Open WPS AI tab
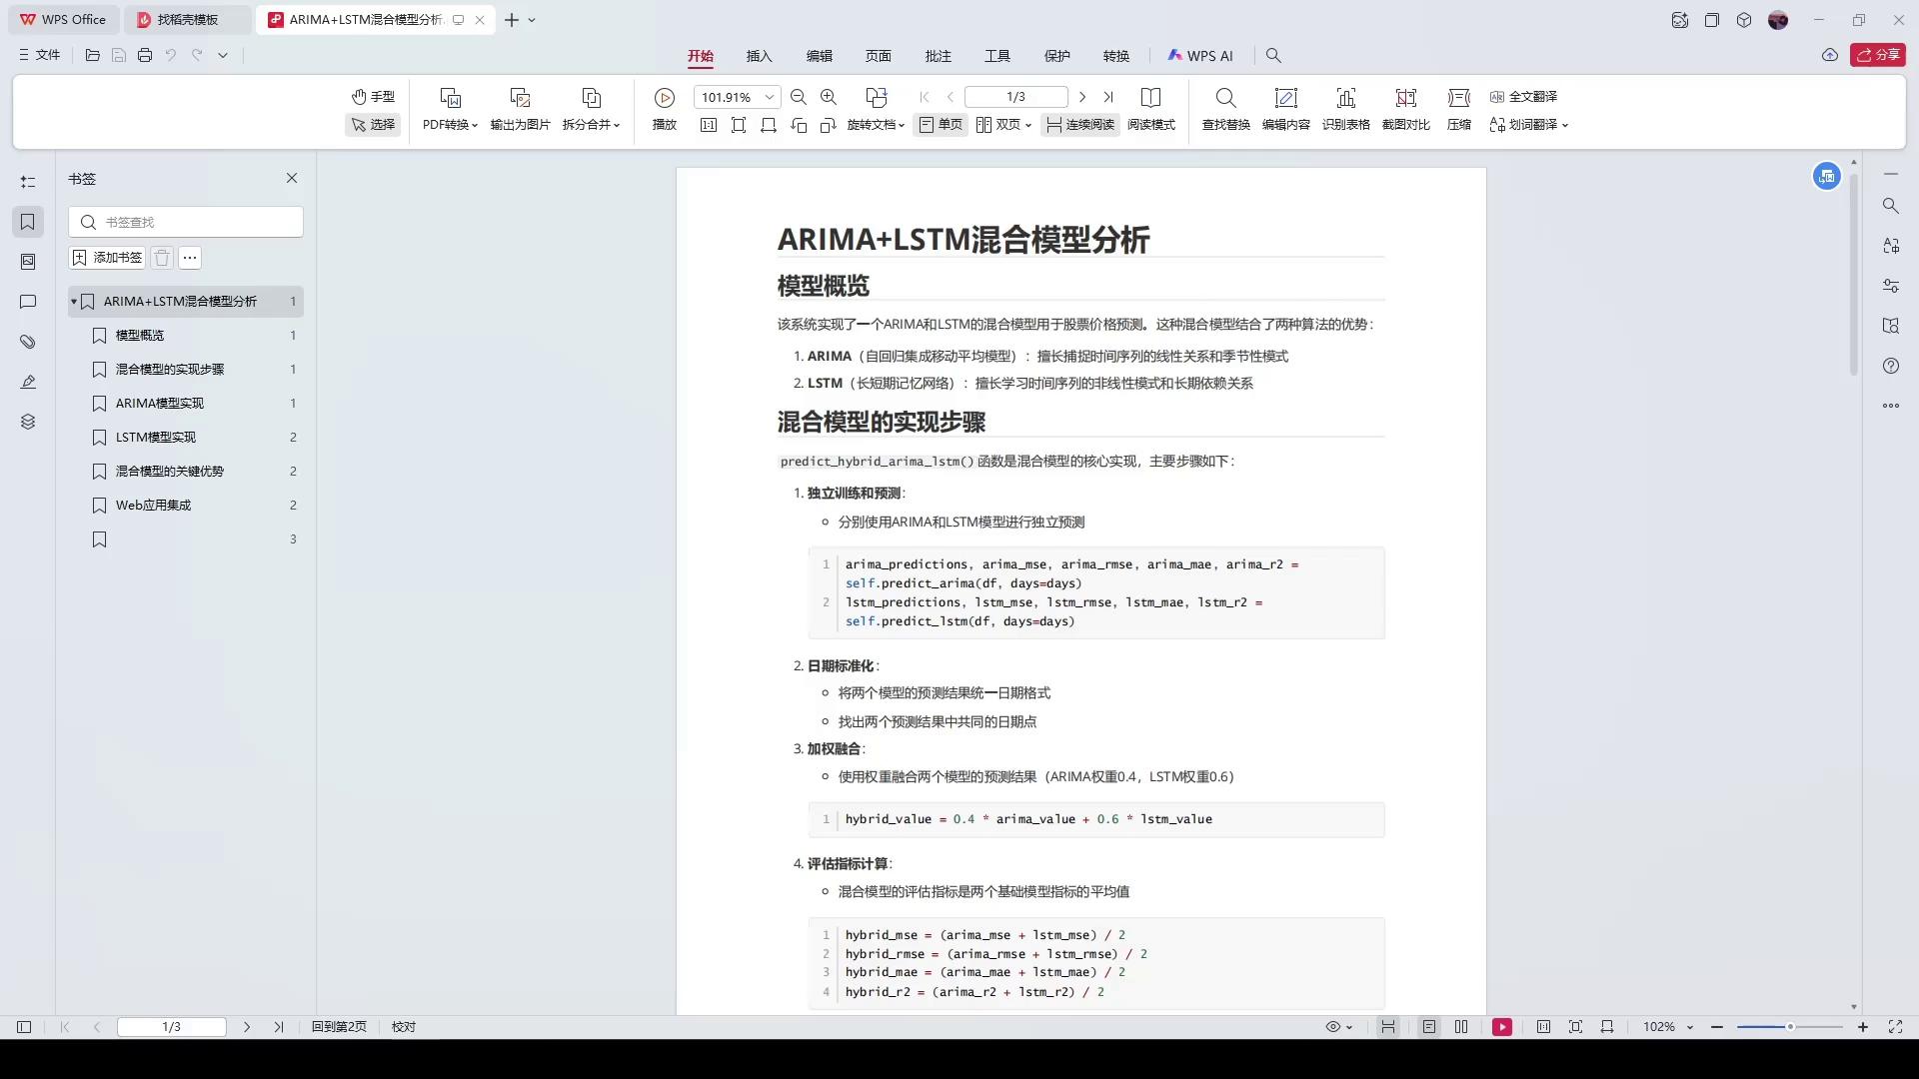Viewport: 1919px width, 1079px height. pos(1200,56)
